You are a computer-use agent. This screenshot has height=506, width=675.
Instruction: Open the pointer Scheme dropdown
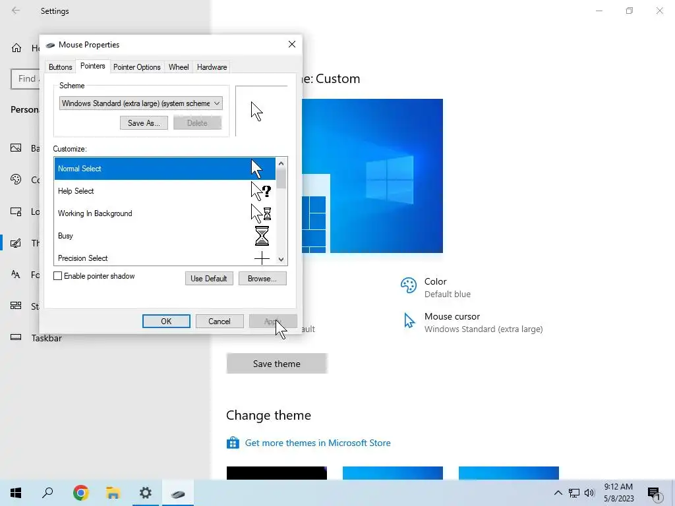(141, 103)
